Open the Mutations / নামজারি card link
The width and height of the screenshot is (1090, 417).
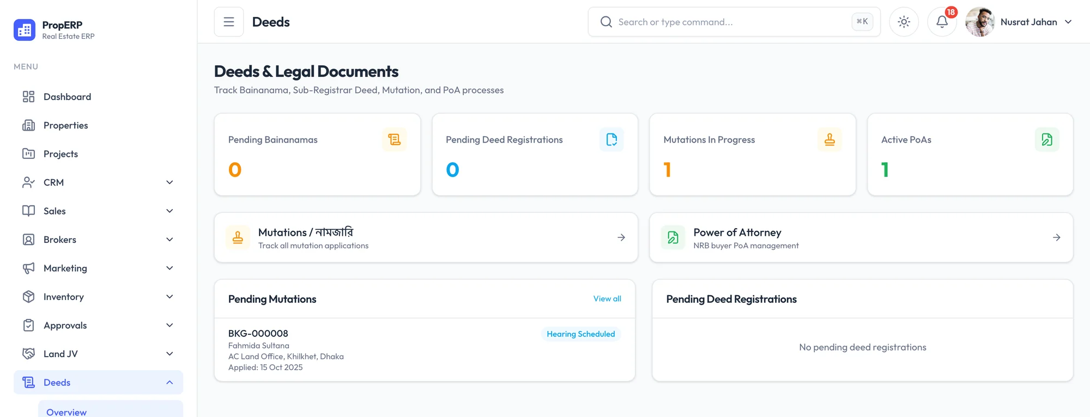[426, 237]
